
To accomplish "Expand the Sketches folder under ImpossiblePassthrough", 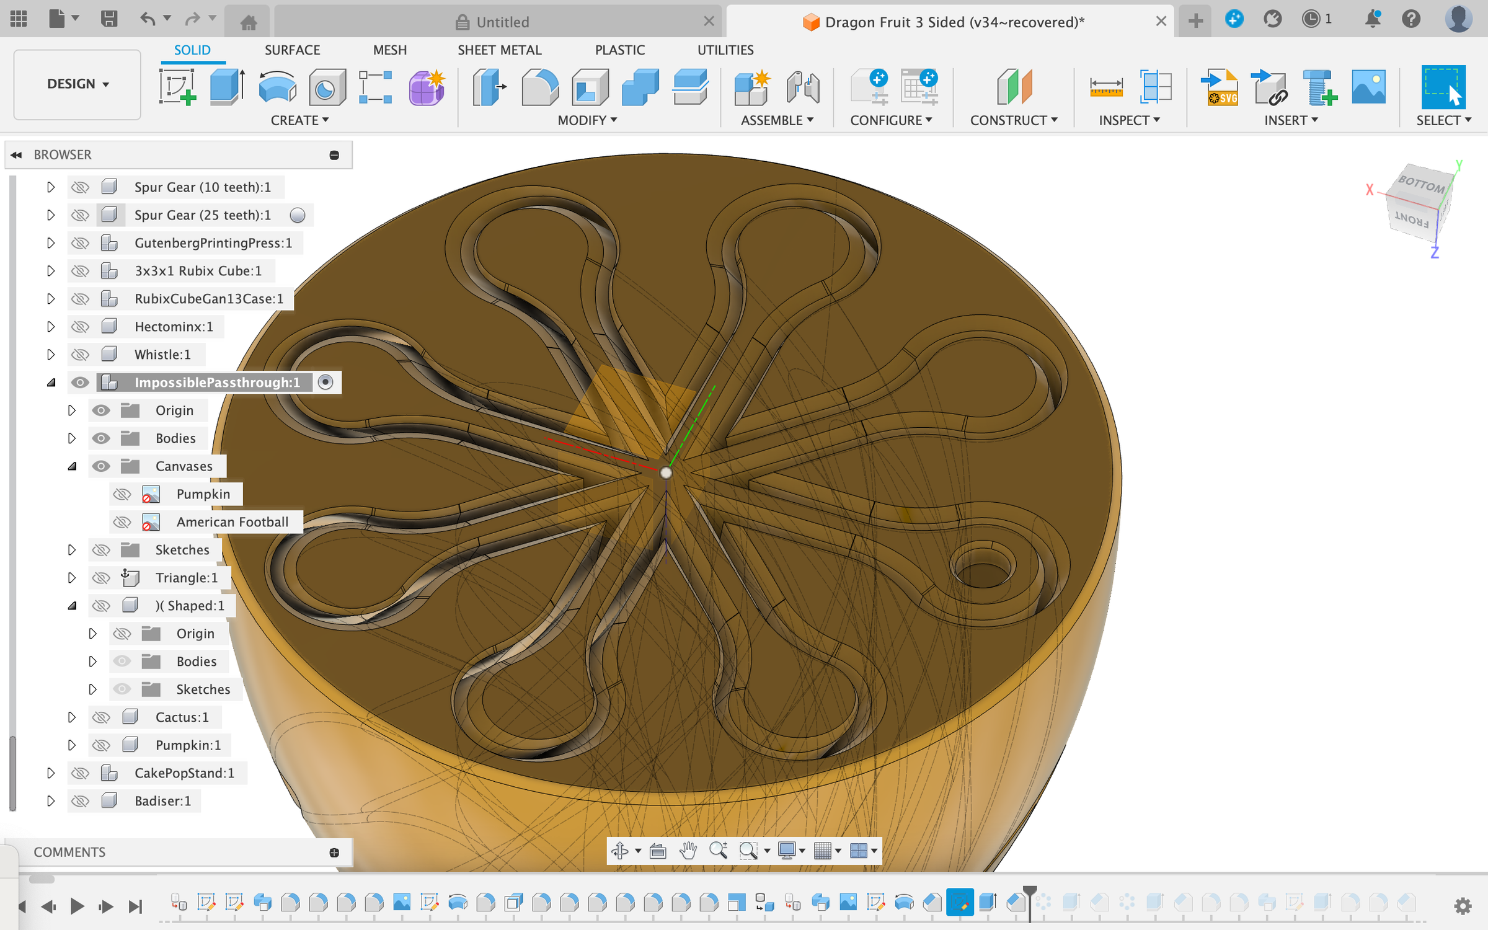I will (72, 550).
